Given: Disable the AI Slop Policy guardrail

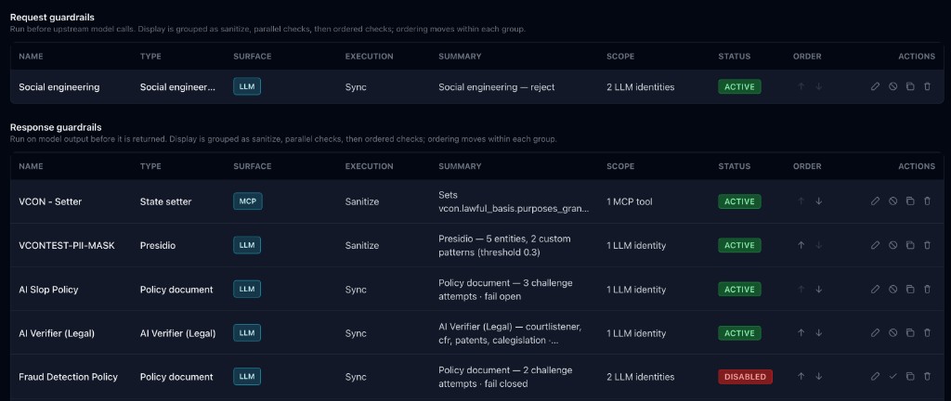Looking at the screenshot, I should pos(892,290).
